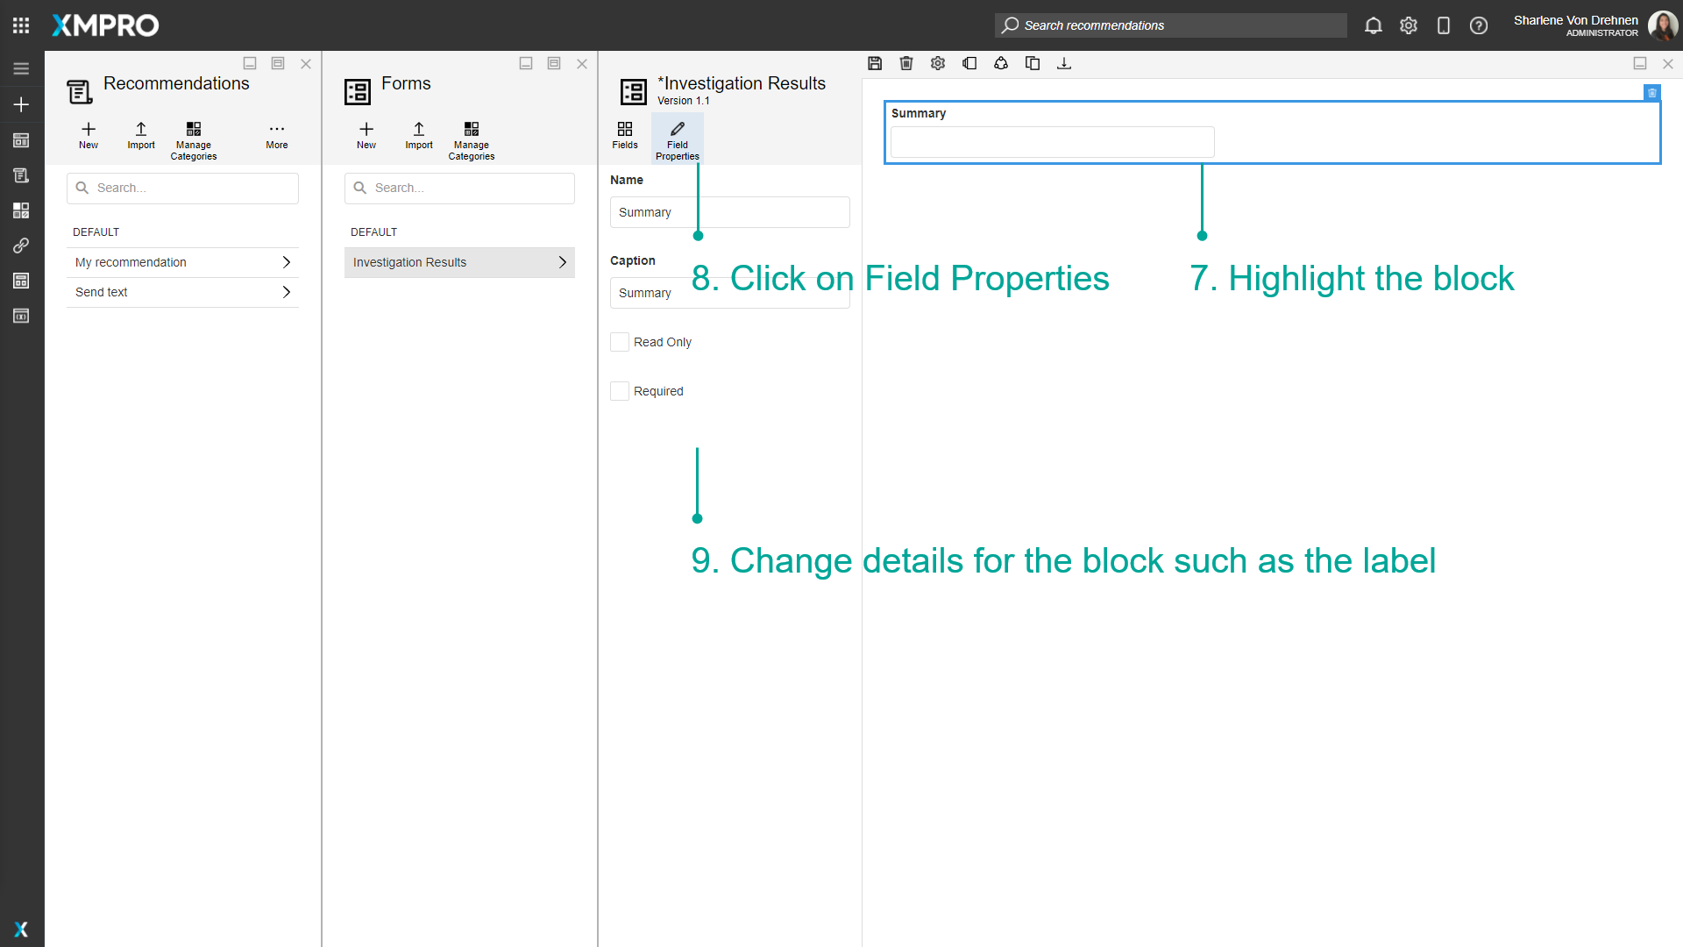Delete the form using the trash icon
Screen dimensions: 1683x947
pos(906,63)
